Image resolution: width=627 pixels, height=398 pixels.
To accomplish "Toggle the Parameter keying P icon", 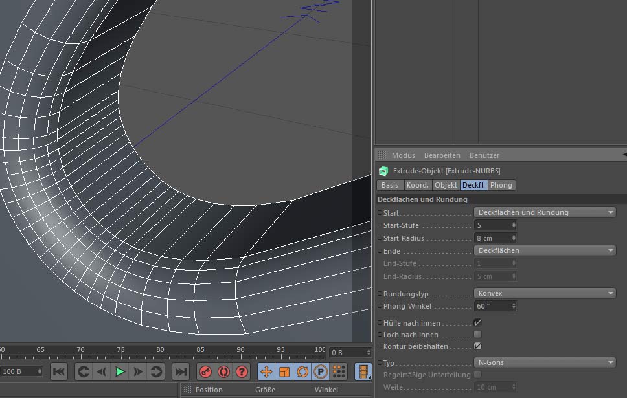I will click(321, 371).
